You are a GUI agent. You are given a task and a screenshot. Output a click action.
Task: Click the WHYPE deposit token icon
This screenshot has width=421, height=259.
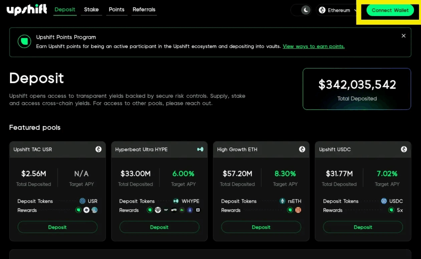click(x=176, y=201)
